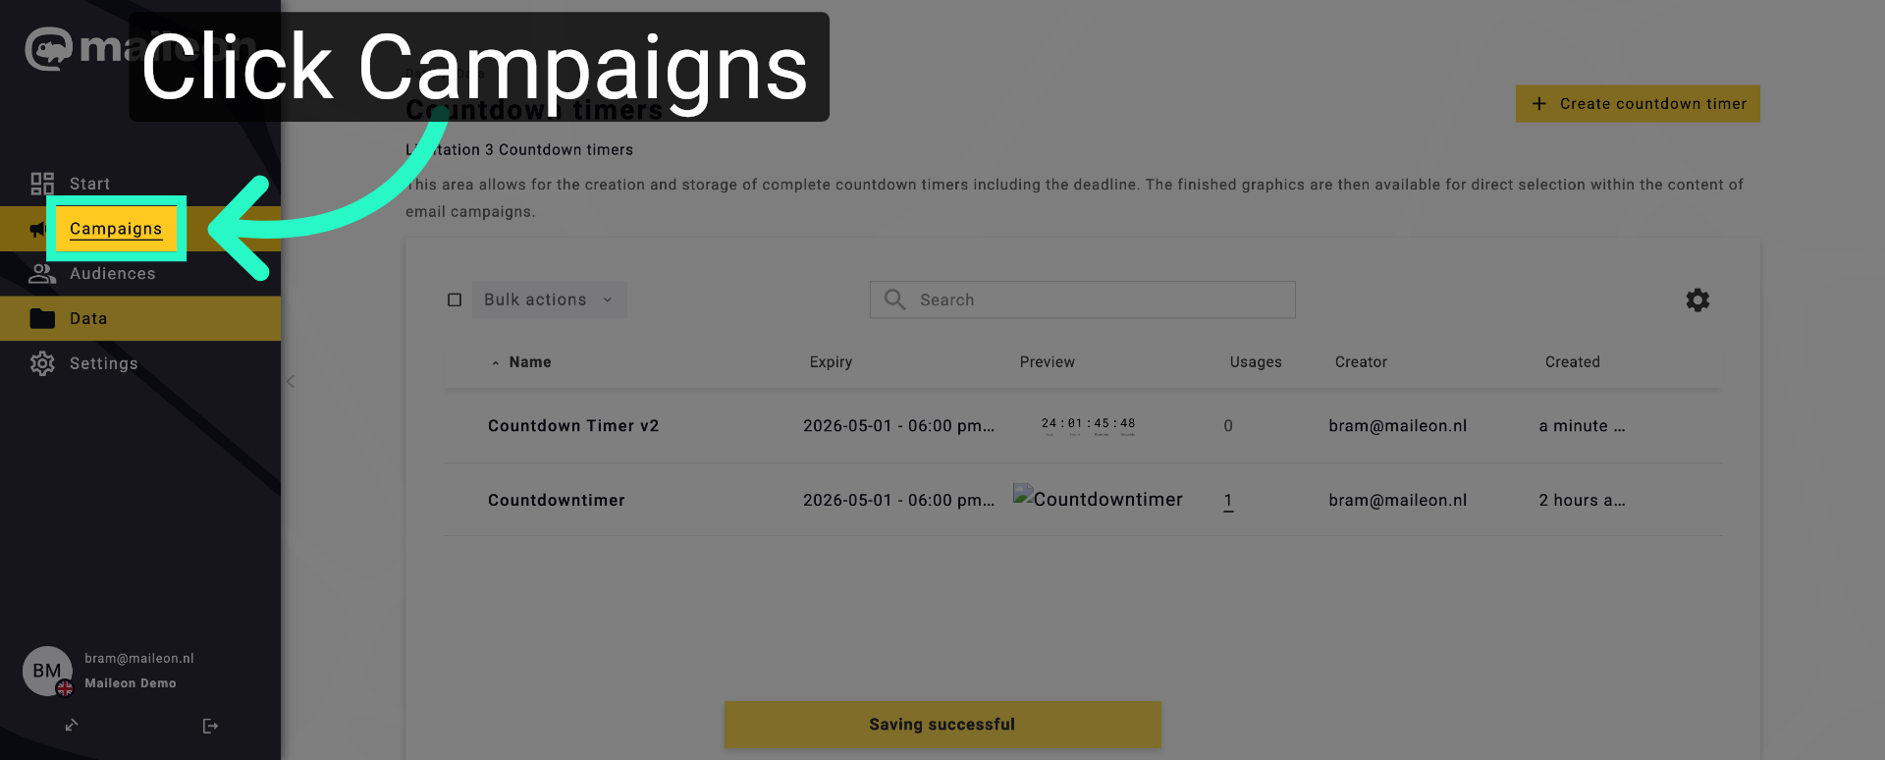Screen dimensions: 1885x760
Task: Click the search magnifier icon in search bar
Action: pyautogui.click(x=894, y=299)
